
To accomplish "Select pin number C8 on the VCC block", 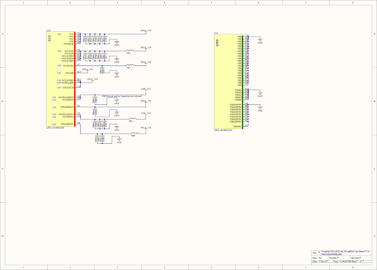I will 78,123.
